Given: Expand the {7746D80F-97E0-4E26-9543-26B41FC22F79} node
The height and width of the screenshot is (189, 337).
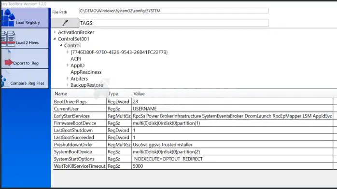Looking at the screenshot, I should pos(68,52).
